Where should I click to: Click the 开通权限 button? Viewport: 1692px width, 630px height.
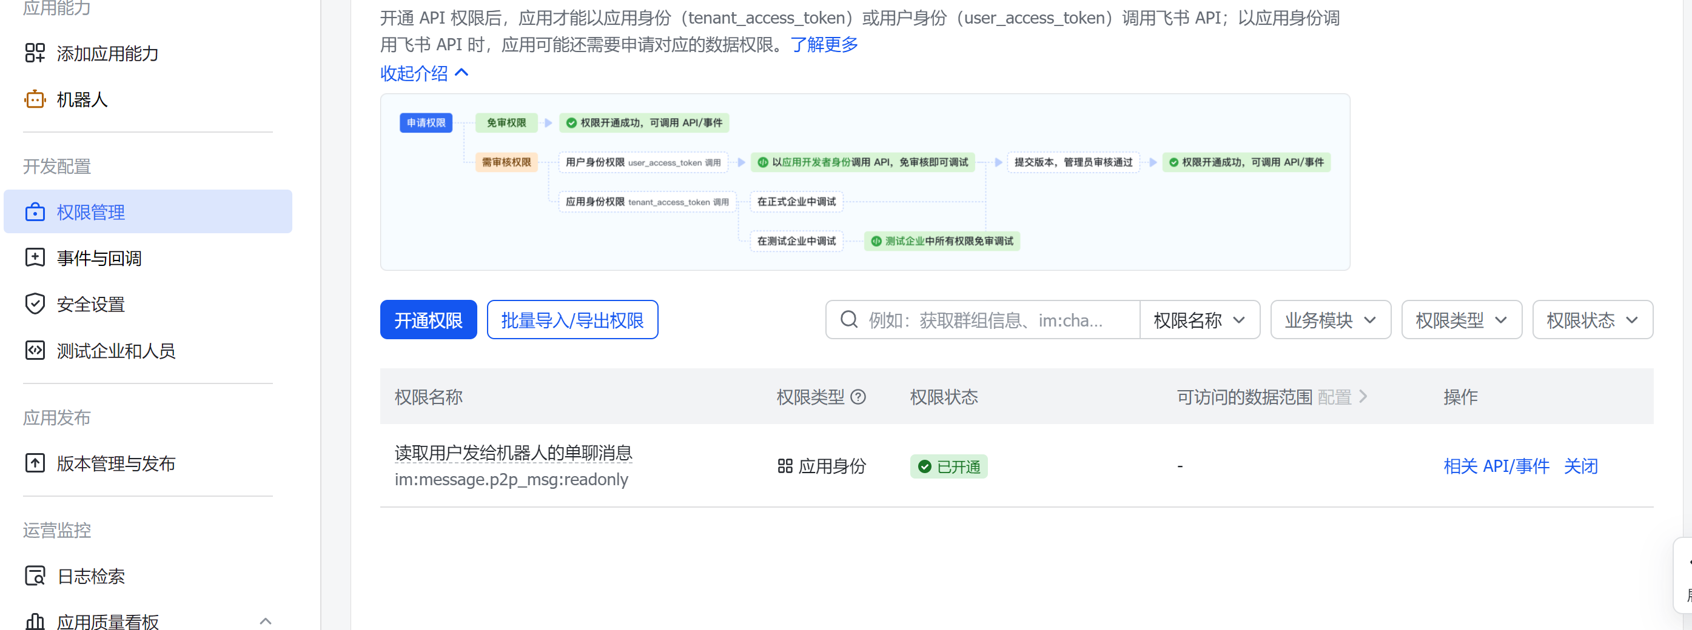pyautogui.click(x=428, y=320)
